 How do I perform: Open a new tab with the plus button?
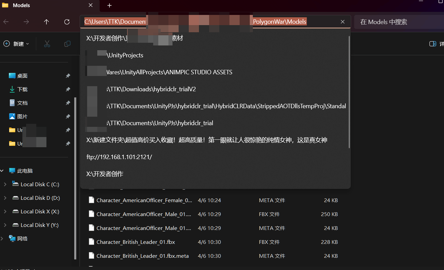(109, 5)
